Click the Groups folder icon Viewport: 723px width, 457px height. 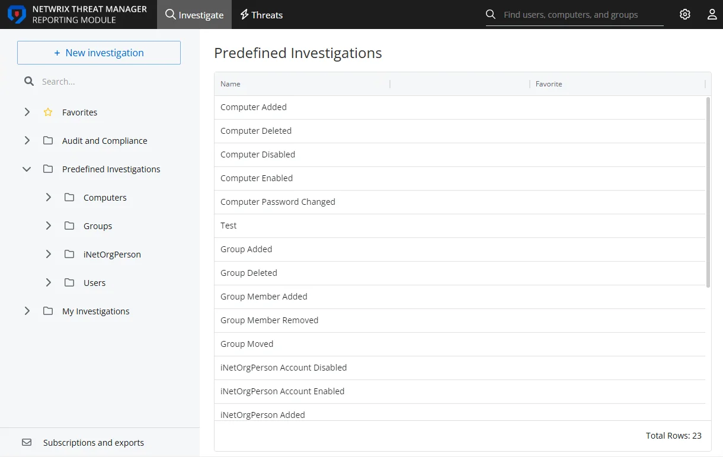click(69, 226)
